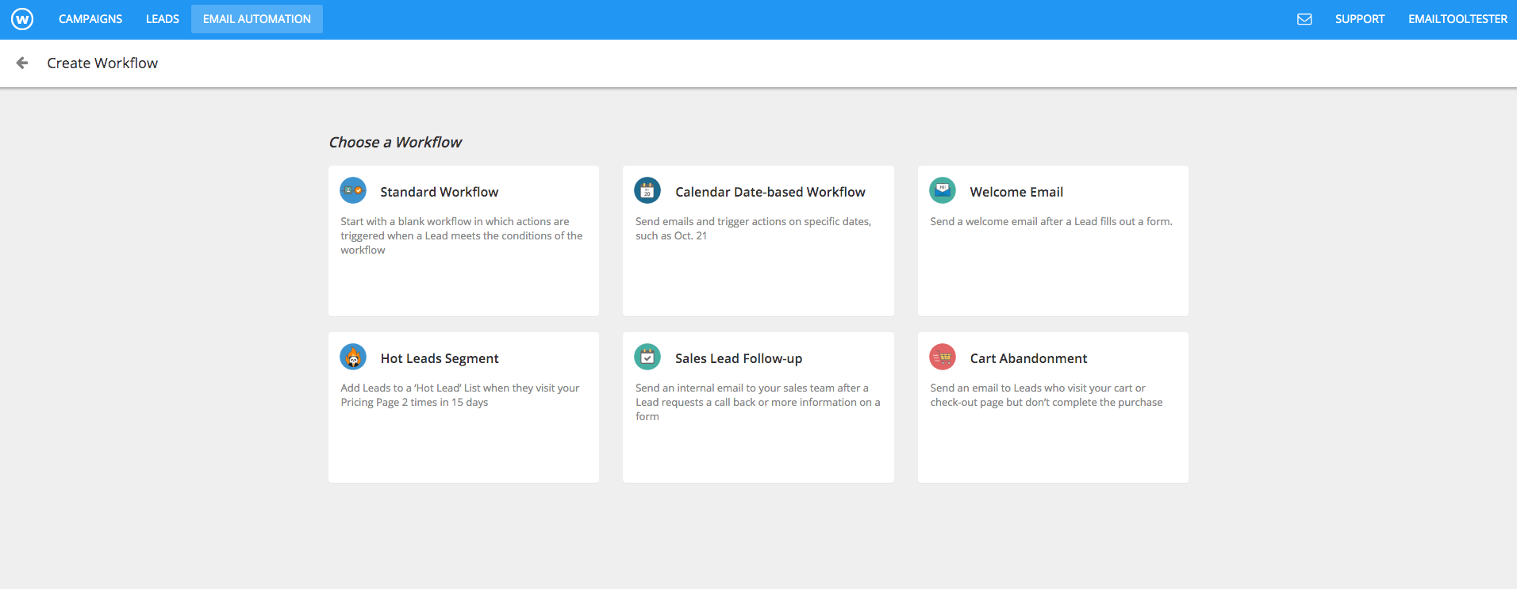Click 'Send a welcome email after' description
The image size is (1517, 589).
(1051, 221)
